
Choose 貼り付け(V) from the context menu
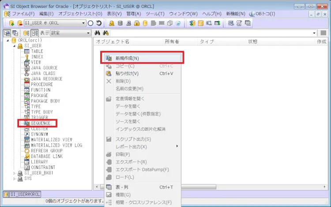[143, 73]
